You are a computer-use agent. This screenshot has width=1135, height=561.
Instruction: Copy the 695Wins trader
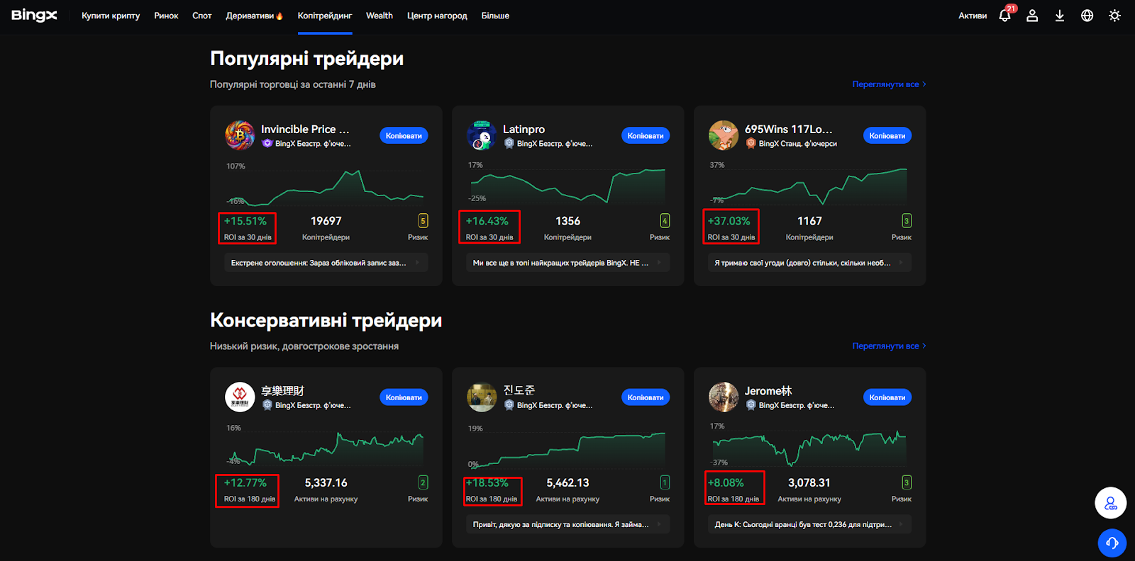pos(887,135)
